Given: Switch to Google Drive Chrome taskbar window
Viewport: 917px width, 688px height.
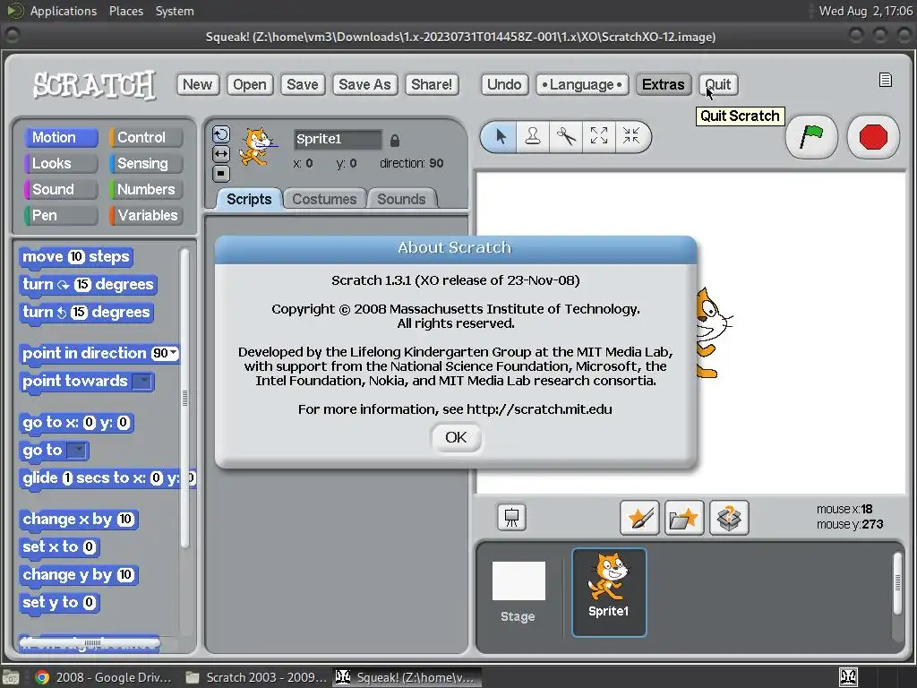Looking at the screenshot, I should click(x=104, y=677).
